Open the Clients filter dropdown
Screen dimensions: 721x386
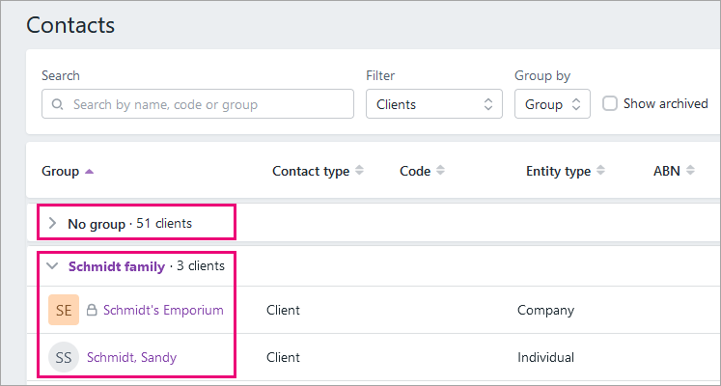pos(433,104)
